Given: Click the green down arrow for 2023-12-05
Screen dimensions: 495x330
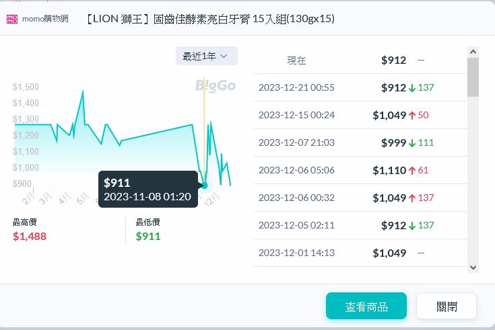Looking at the screenshot, I should [412, 225].
